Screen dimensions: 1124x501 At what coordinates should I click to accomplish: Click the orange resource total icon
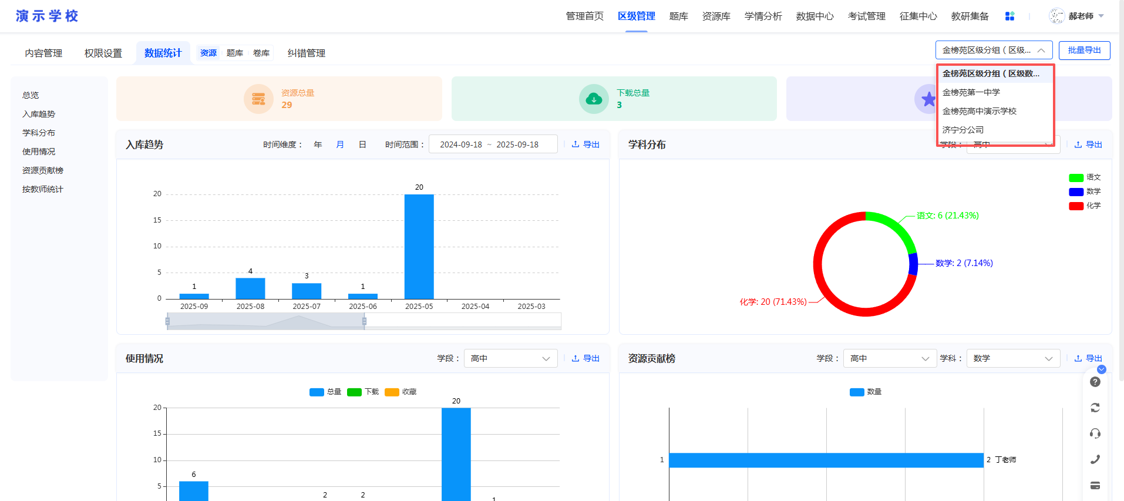(258, 99)
